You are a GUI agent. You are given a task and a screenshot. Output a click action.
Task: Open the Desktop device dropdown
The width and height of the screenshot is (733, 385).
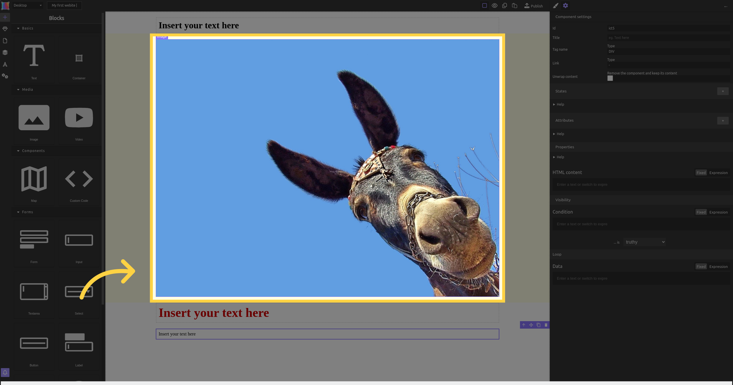(x=28, y=5)
